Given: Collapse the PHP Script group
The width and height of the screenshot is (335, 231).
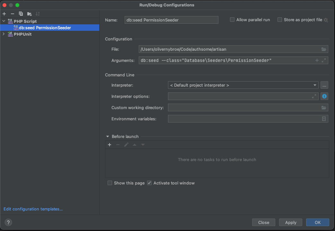Looking at the screenshot, I should click(x=3, y=21).
